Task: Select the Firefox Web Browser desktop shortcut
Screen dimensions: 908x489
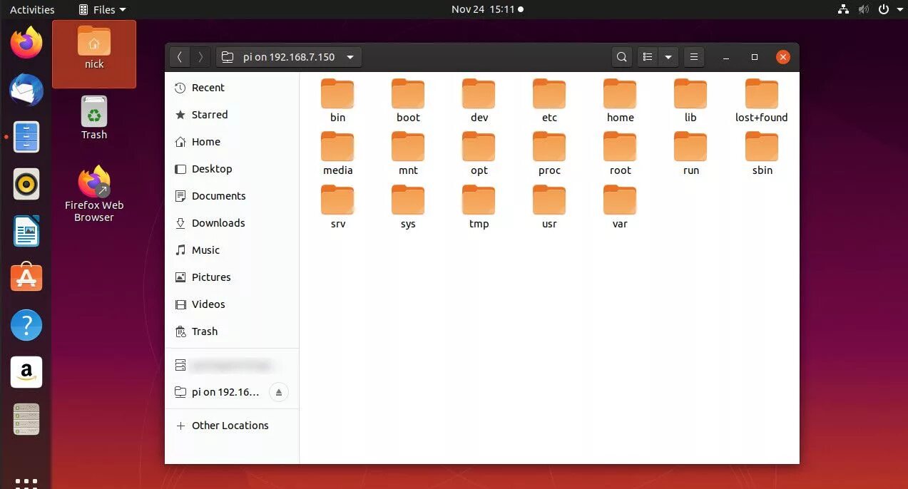Action: (x=94, y=194)
